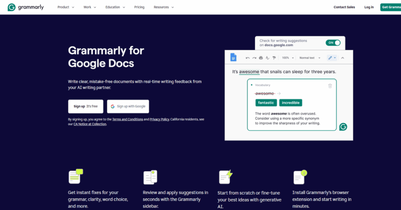
Task: Open the 100% zoom dropdown
Action: coord(287,58)
